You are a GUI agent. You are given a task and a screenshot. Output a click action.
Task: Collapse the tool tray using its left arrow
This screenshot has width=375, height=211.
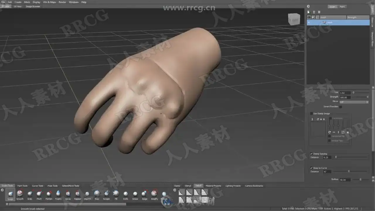pyautogui.click(x=2, y=190)
